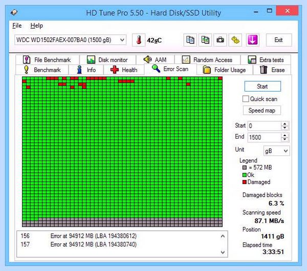Click the Speed map button
Image resolution: width=307 pixels, height=271 pixels.
pos(262,110)
